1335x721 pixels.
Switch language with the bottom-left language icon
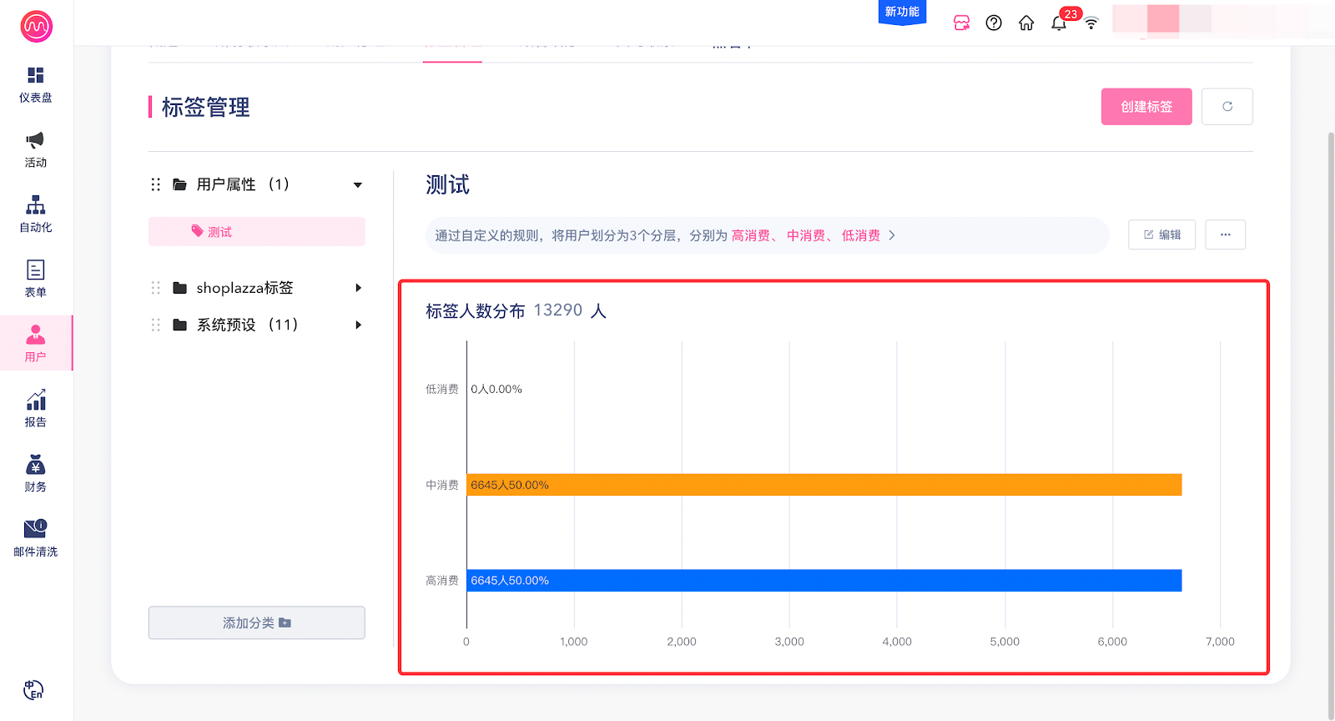(33, 690)
